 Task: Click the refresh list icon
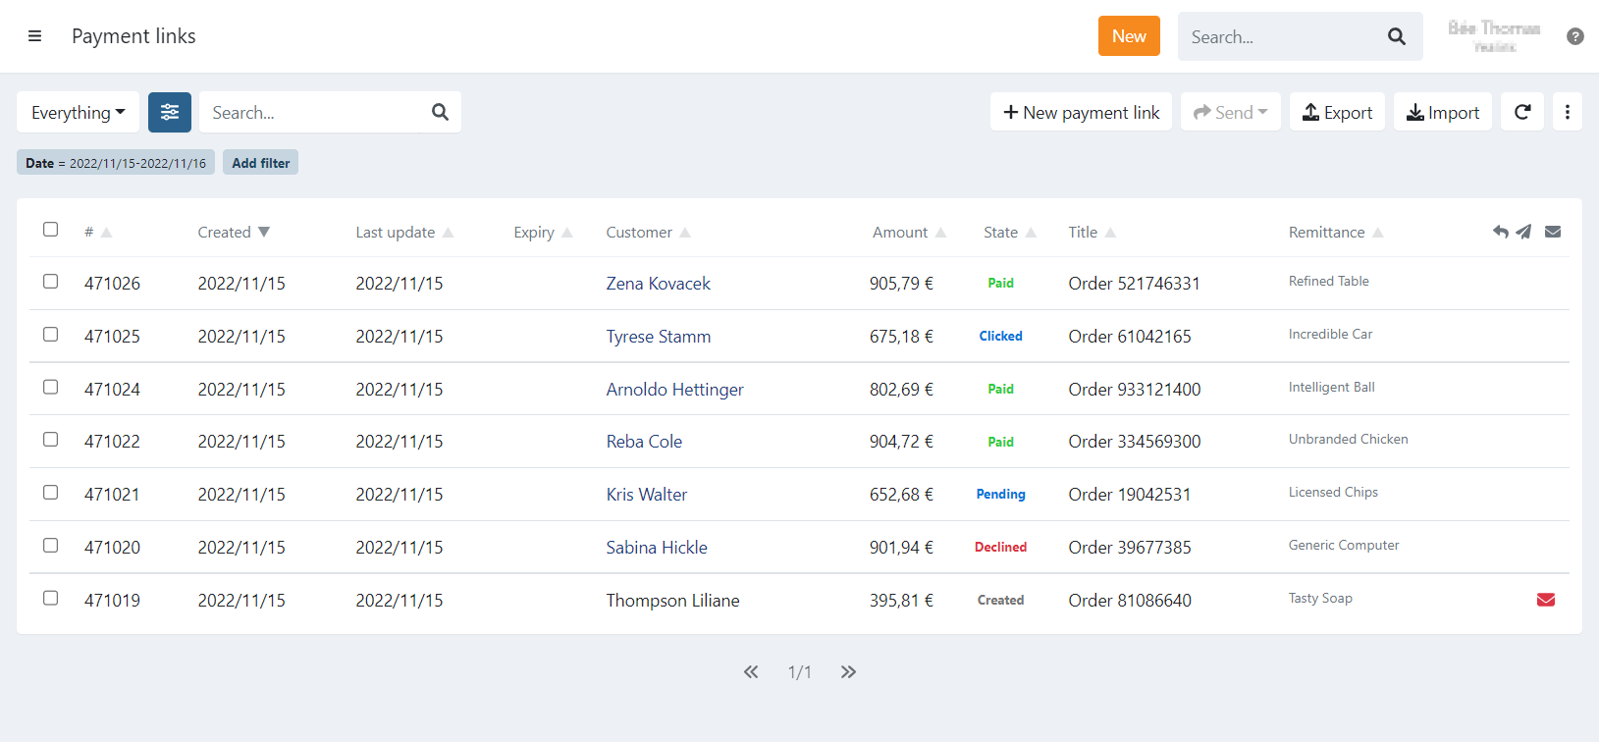(x=1521, y=112)
